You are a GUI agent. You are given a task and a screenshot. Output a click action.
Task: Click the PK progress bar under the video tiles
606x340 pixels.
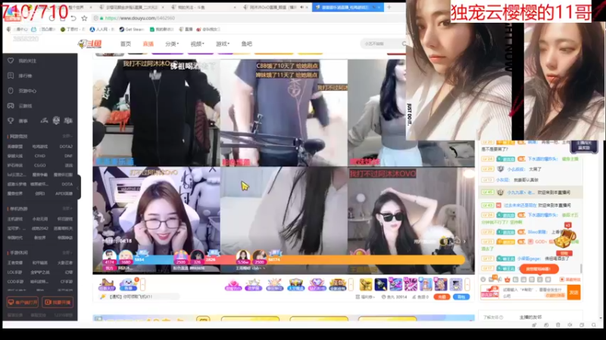point(283,260)
